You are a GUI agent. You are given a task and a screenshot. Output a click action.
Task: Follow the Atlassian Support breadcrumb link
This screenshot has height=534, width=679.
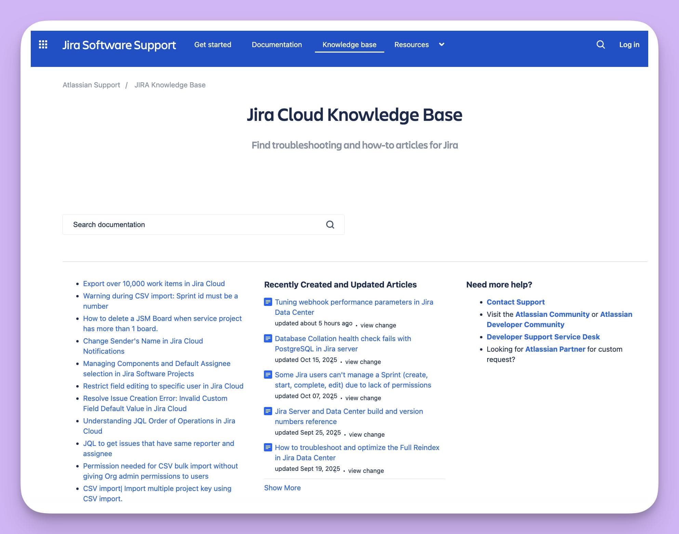[91, 85]
